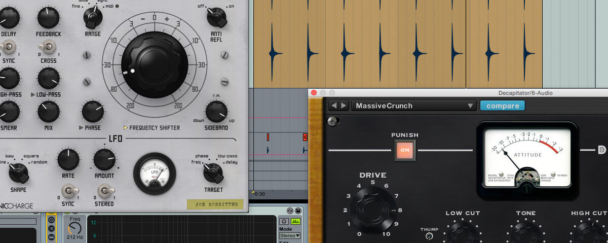Toggle the green spectrum analyzer icon

(x=295, y=222)
